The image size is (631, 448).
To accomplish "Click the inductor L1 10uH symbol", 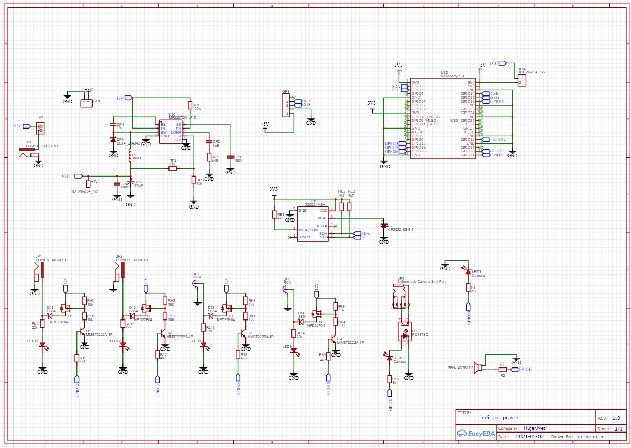I will coord(130,155).
